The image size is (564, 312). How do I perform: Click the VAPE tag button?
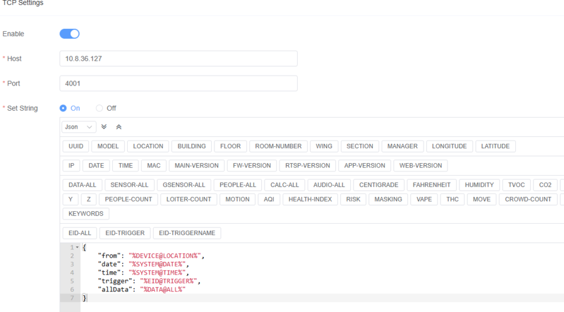(424, 199)
